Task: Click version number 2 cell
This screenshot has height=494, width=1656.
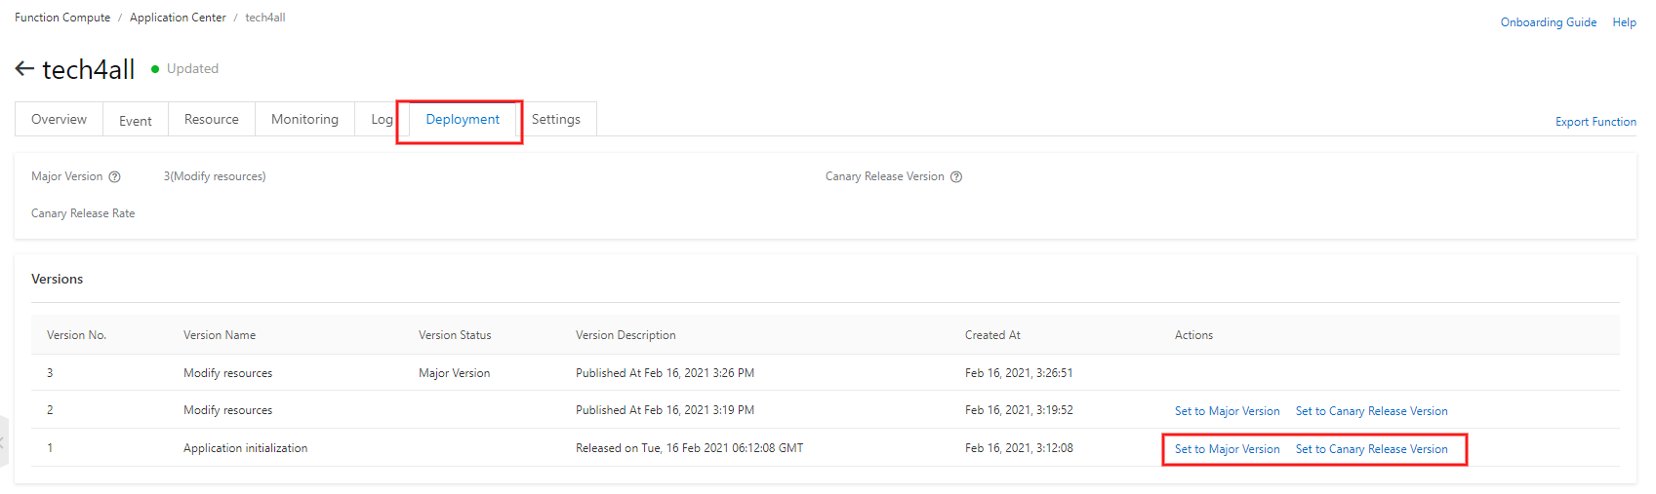Action: click(x=50, y=410)
